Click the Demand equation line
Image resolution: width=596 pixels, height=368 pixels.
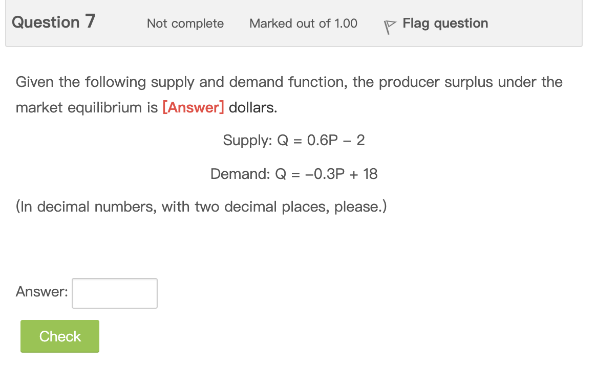[293, 174]
